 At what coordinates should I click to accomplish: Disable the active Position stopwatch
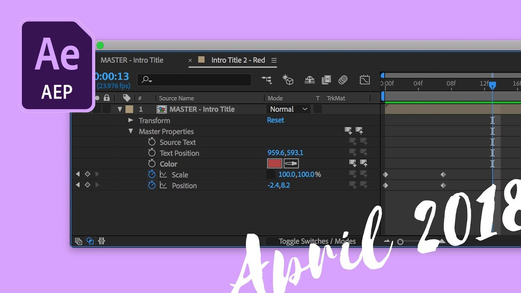click(152, 185)
